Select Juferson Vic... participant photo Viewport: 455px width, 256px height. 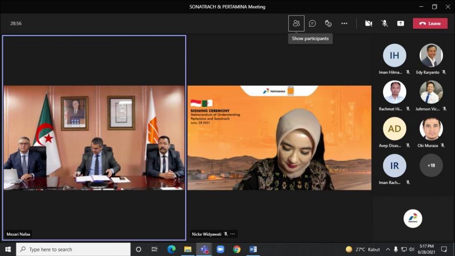click(x=431, y=92)
